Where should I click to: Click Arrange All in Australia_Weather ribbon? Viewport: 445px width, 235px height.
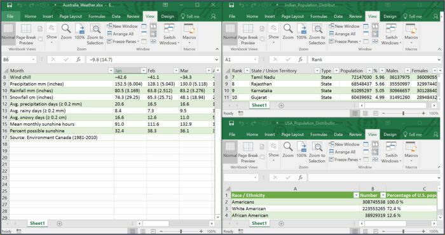[120, 34]
